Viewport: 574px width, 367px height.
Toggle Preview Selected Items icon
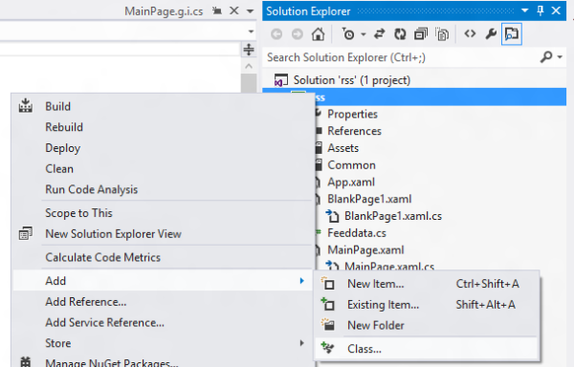coord(512,34)
